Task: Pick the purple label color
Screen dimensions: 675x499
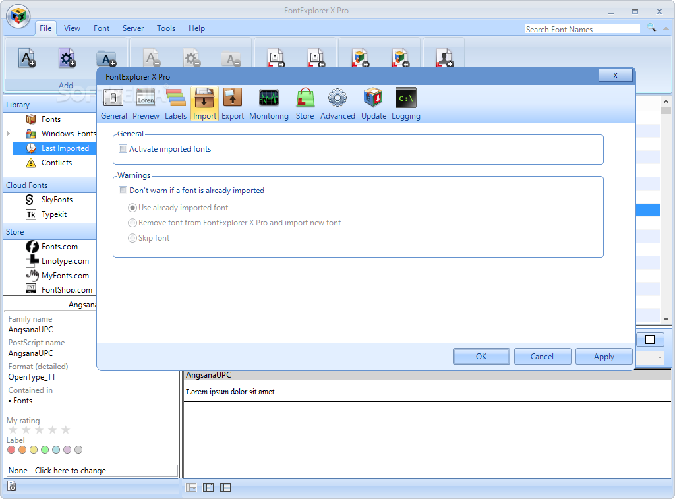Action: click(x=67, y=450)
